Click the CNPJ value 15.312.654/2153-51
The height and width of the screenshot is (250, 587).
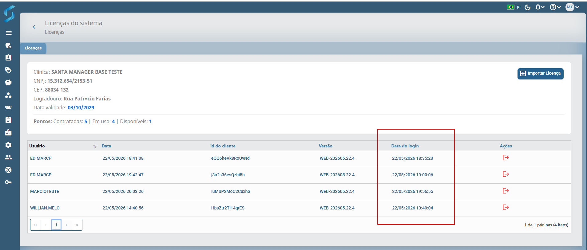click(70, 81)
